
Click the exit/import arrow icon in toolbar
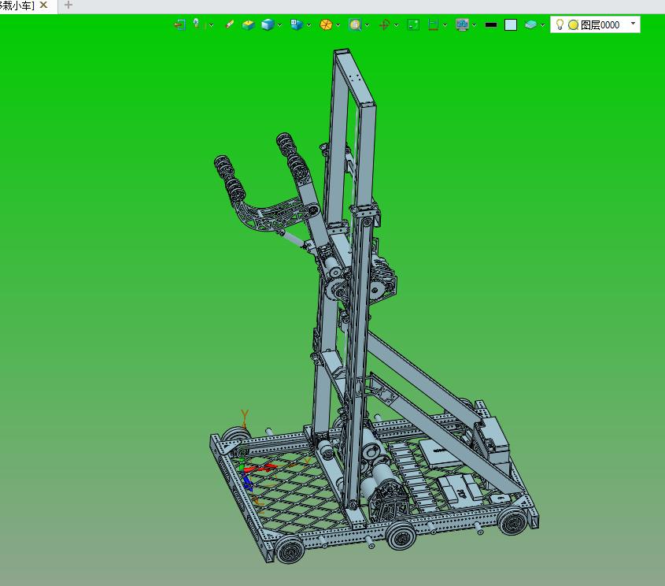(179, 25)
